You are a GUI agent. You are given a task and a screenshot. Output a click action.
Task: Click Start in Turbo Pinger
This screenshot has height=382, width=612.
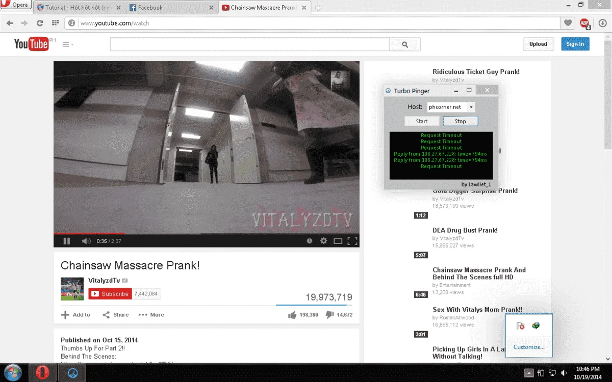[x=422, y=121]
